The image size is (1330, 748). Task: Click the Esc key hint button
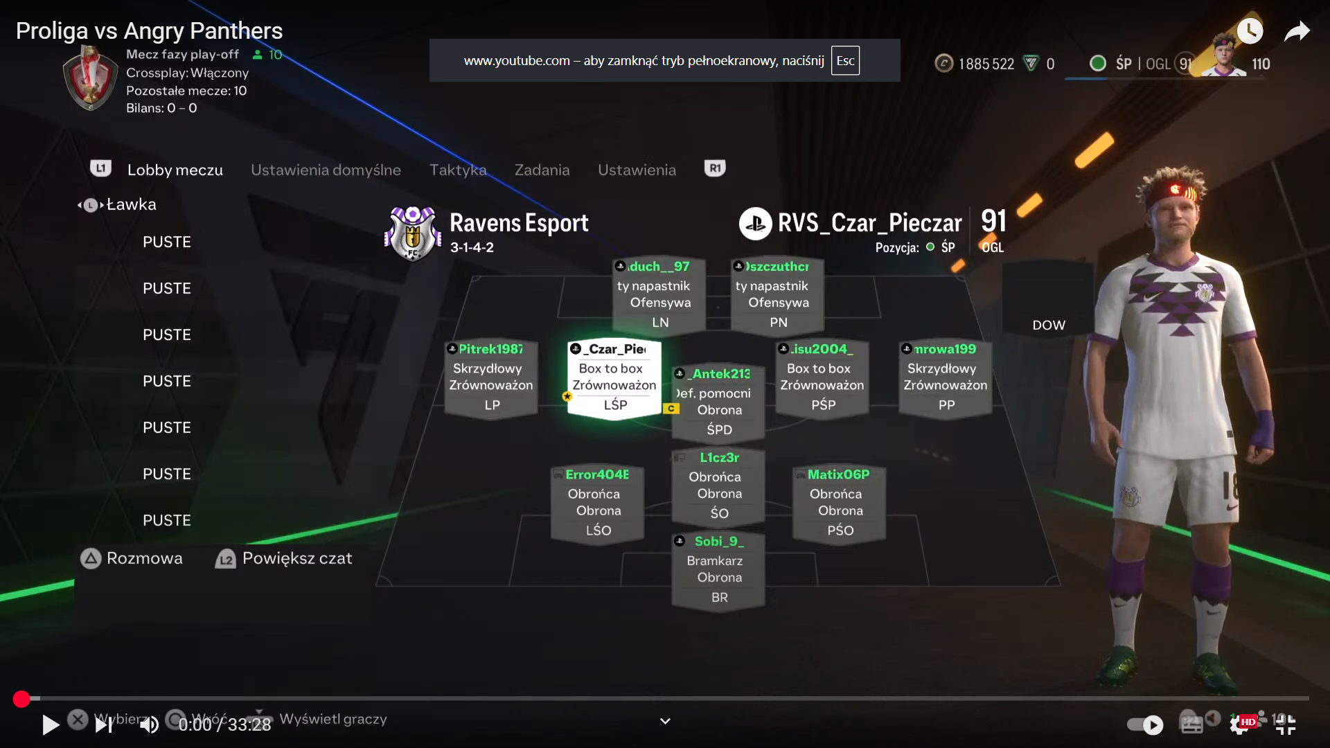[845, 60]
